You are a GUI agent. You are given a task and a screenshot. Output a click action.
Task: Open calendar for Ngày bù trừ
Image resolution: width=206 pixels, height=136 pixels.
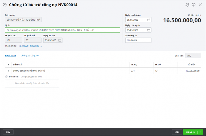coord(60,40)
